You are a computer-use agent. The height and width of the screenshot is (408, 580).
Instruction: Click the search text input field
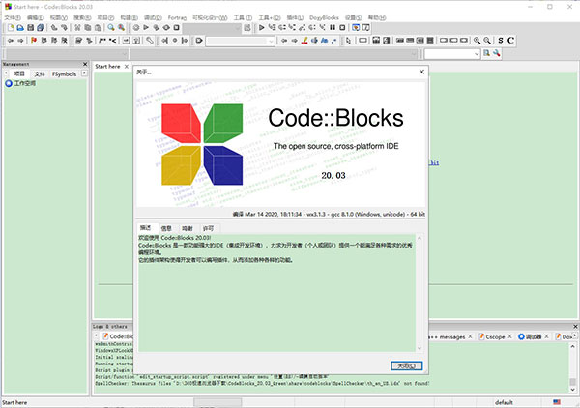click(449, 54)
